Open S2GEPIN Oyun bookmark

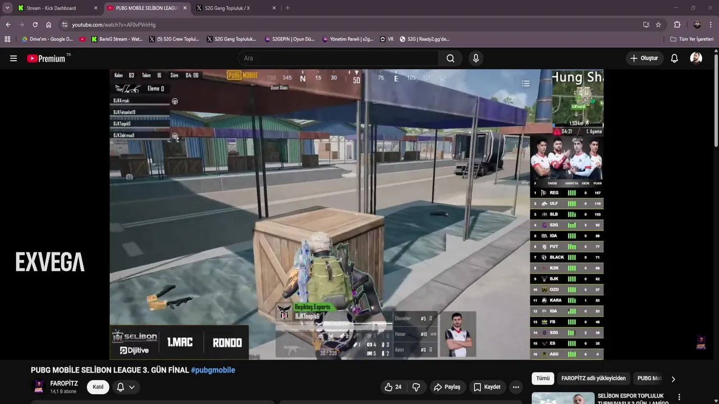[289, 39]
